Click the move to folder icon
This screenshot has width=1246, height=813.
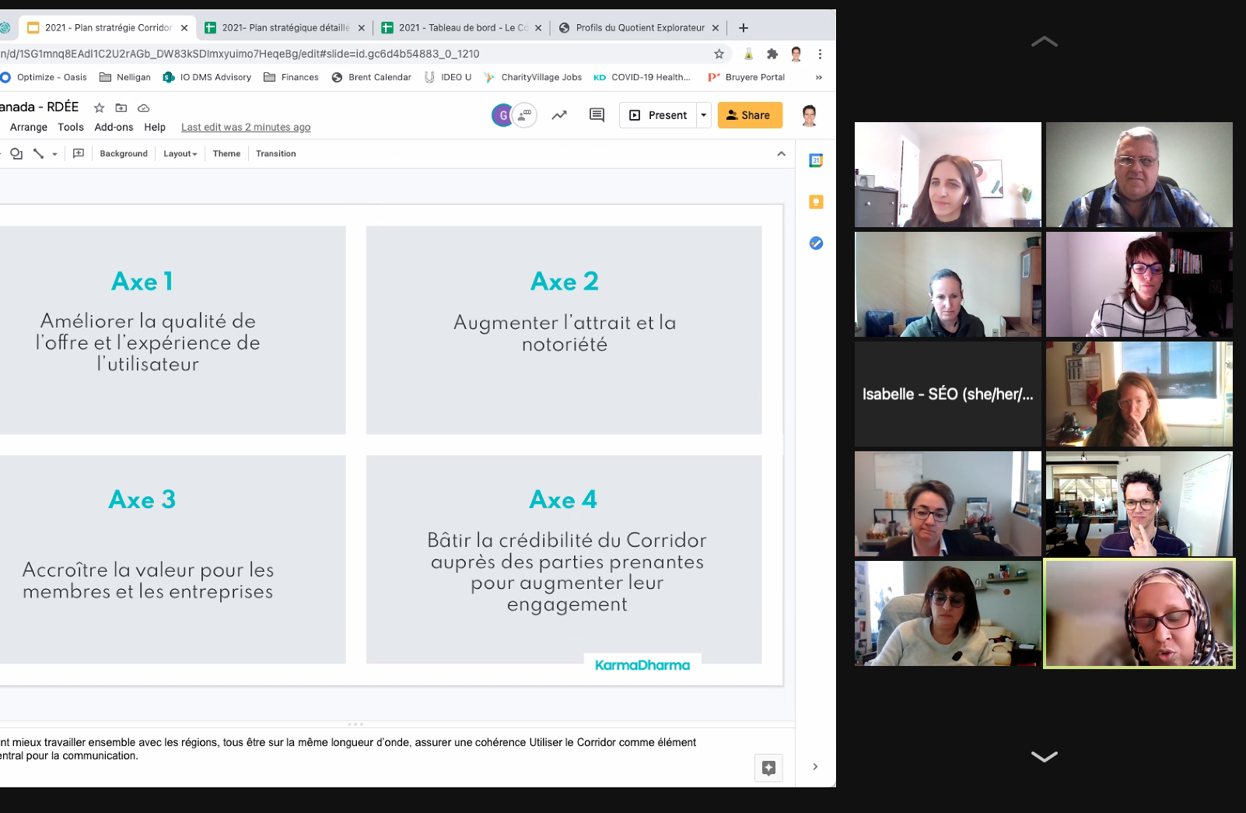[x=121, y=108]
